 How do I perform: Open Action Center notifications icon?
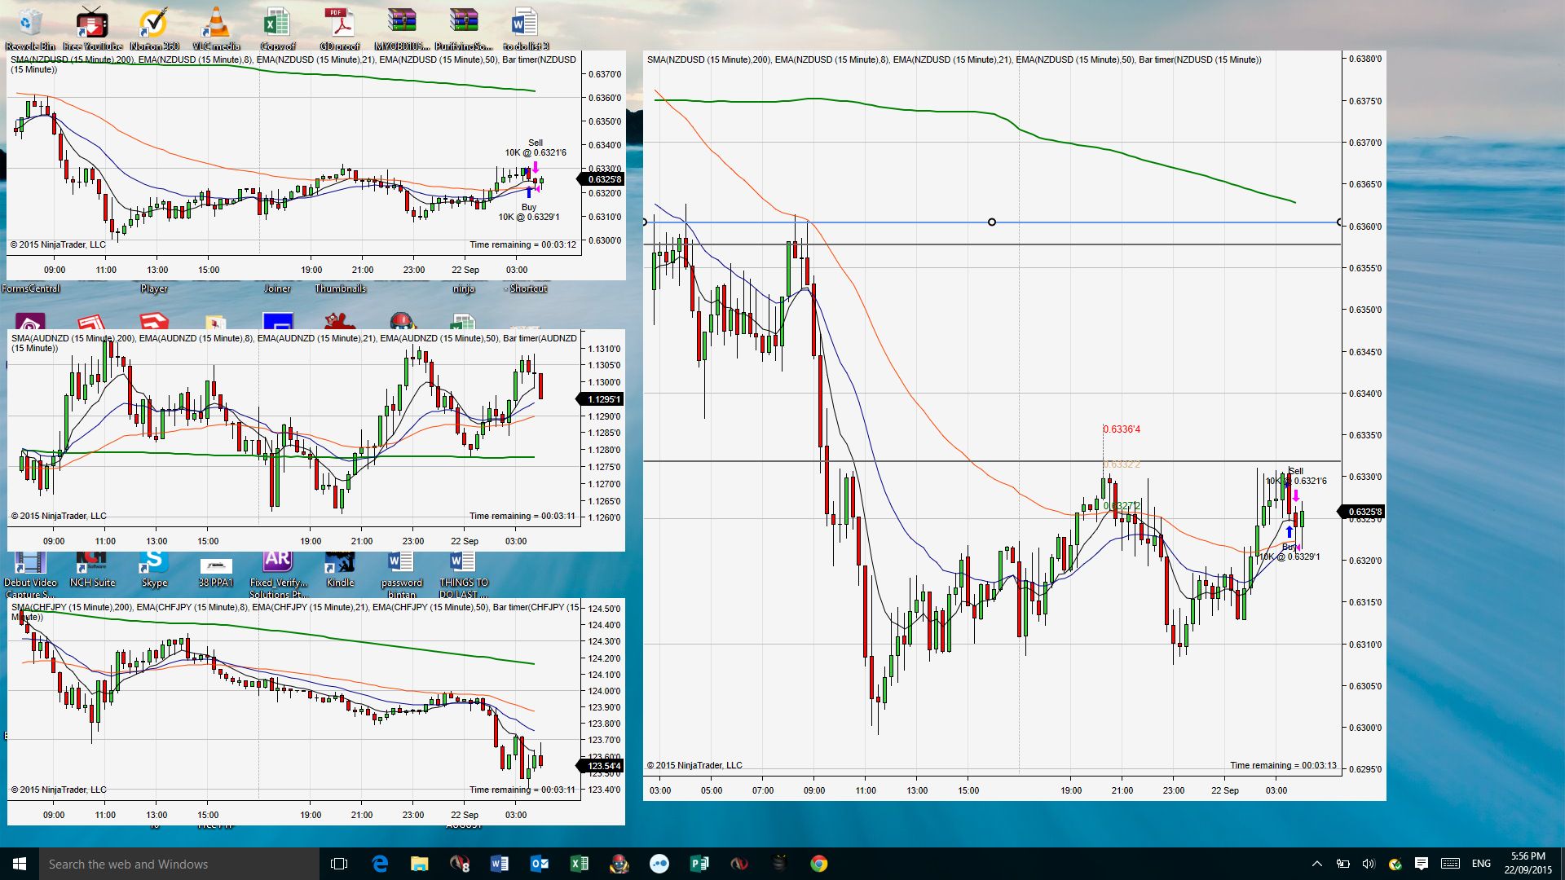[1422, 864]
